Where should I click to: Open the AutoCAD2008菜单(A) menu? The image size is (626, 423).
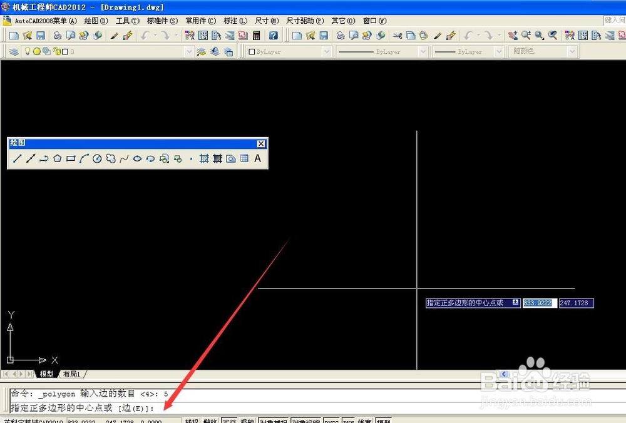tap(46, 21)
